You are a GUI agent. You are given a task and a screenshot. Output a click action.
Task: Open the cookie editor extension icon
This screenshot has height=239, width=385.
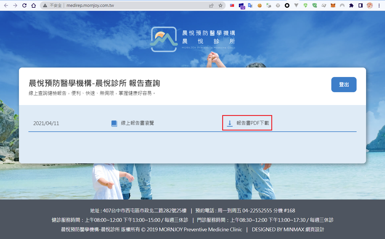260,5
